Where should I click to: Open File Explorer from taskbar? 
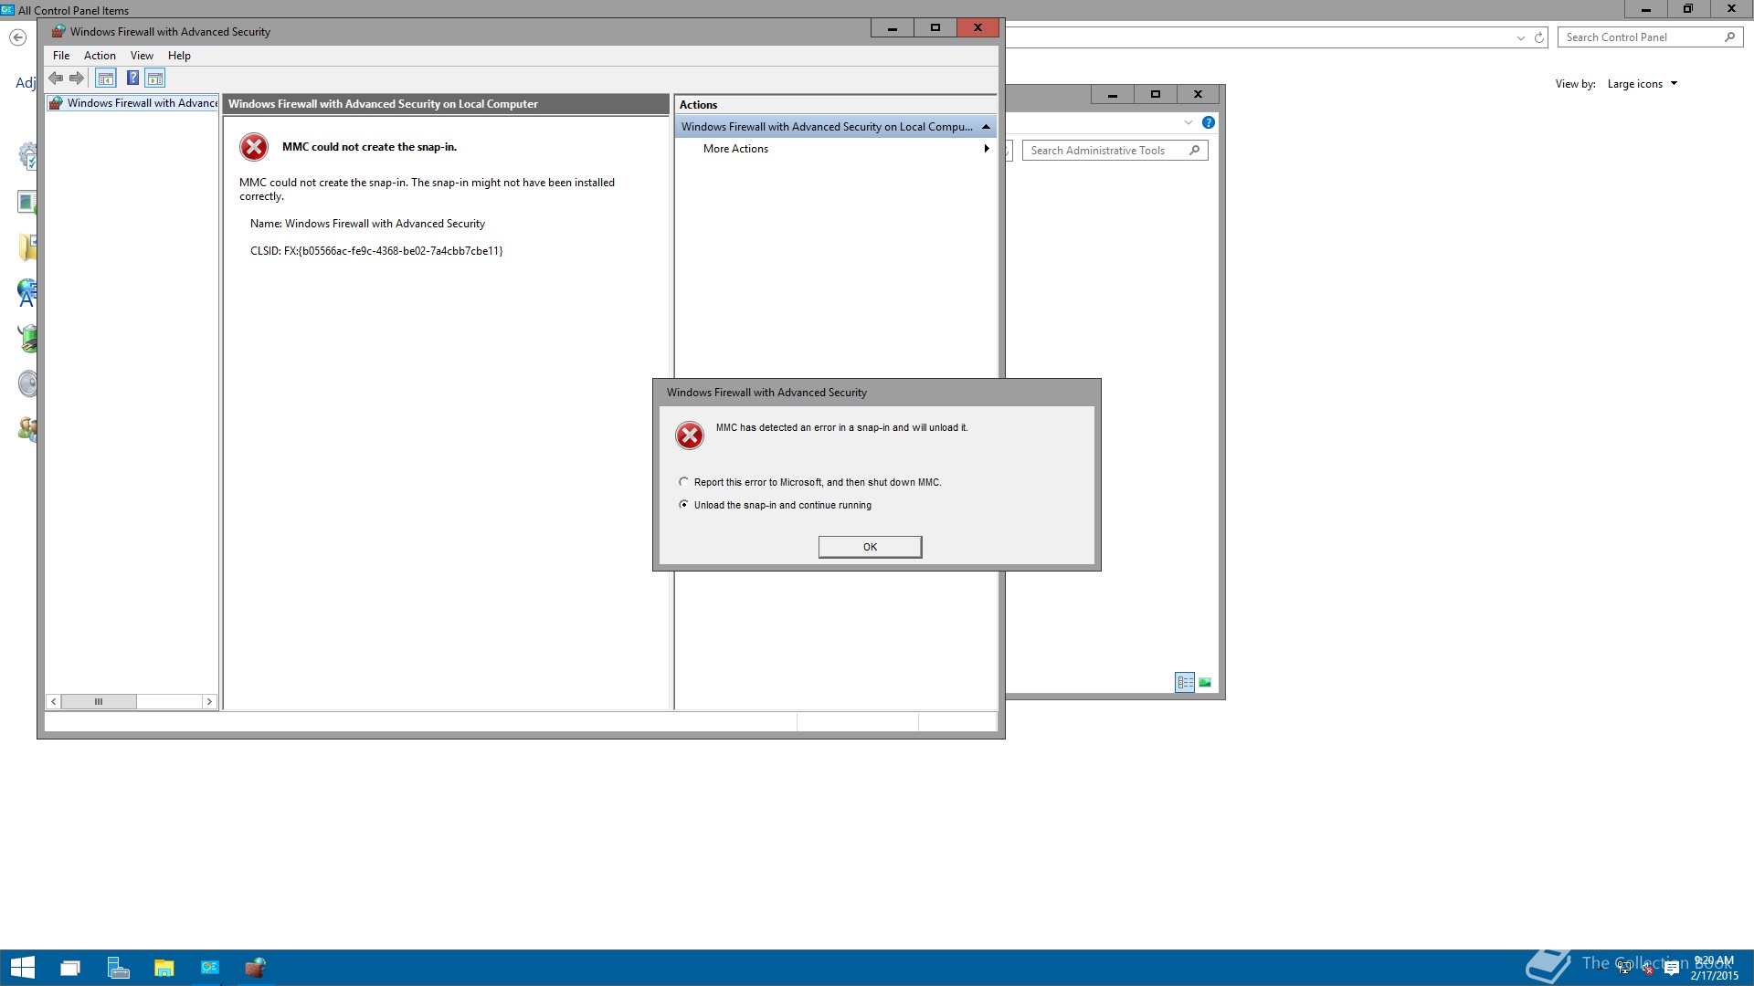pos(164,968)
